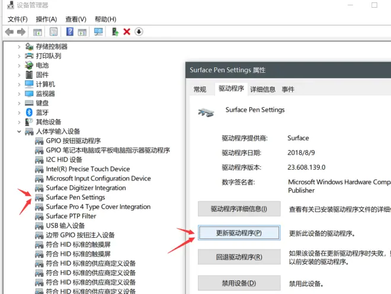
Task: Select the 打印队列 printer icon
Action: (x=29, y=56)
